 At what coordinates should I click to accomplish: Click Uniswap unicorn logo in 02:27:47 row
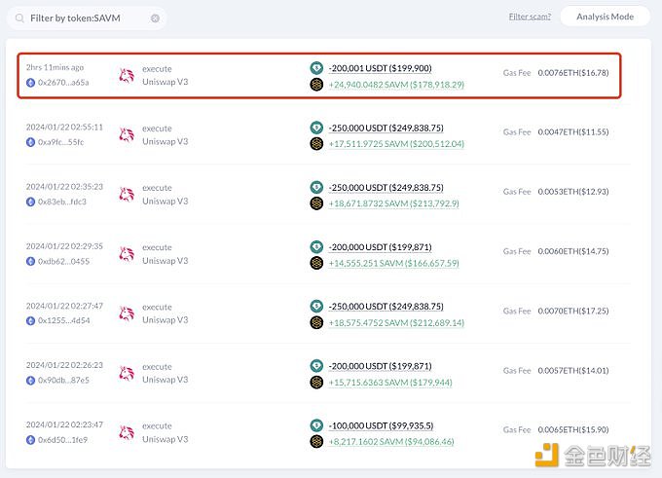pyautogui.click(x=127, y=313)
